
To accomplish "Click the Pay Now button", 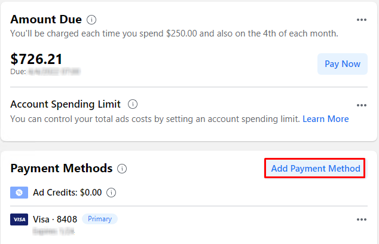I will (343, 64).
